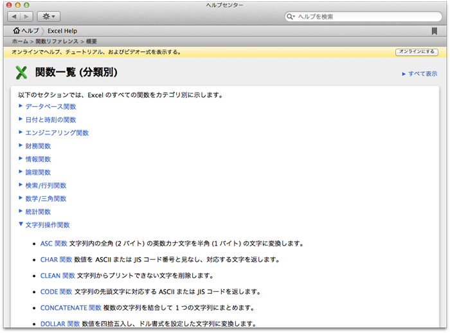Go back with the left arrow button
The image size is (450, 333).
pyautogui.click(x=14, y=17)
